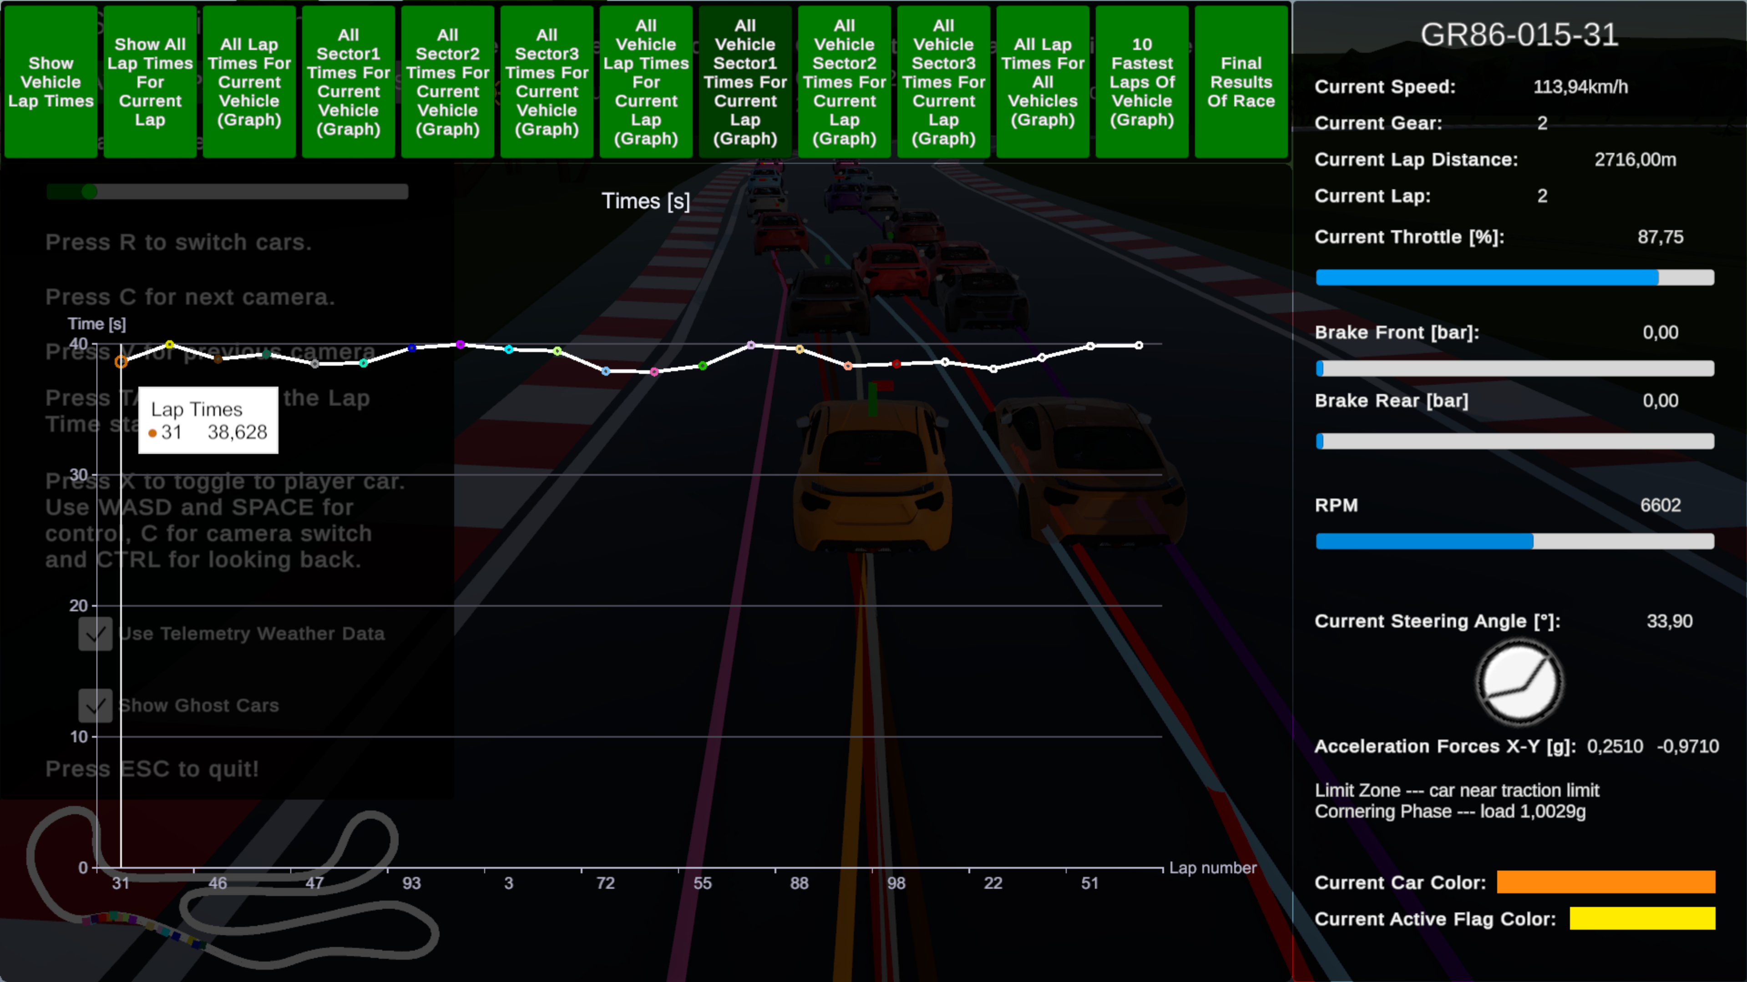Click the green slider handle at top left
Image resolution: width=1747 pixels, height=982 pixels.
pos(90,192)
